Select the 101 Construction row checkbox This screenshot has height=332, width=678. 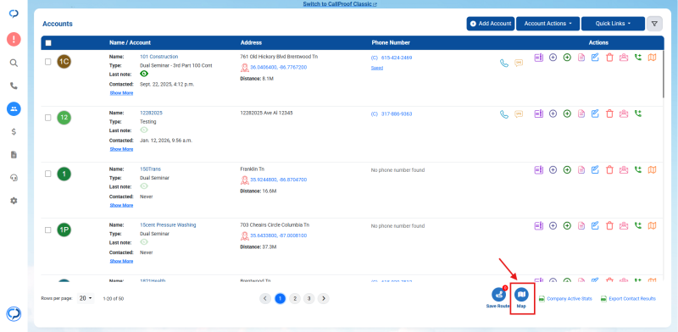(x=48, y=62)
